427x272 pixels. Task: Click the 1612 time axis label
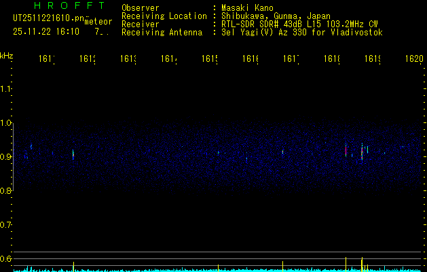[88, 58]
